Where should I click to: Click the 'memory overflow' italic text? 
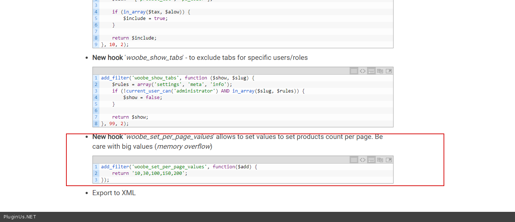184,147
